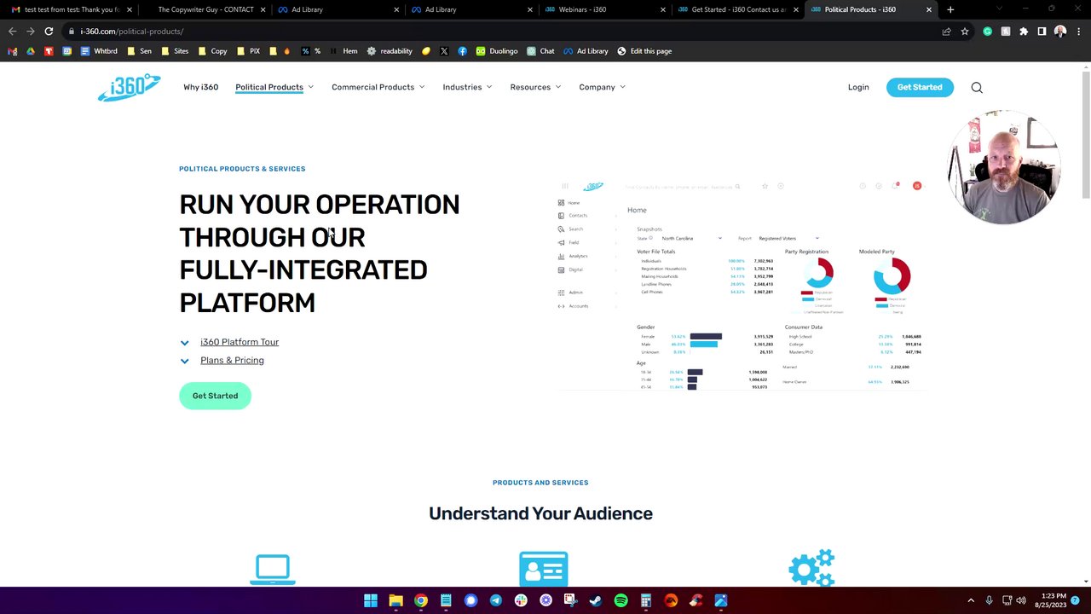Click the platform dashboard screenshot image
The width and height of the screenshot is (1091, 614).
(741, 284)
